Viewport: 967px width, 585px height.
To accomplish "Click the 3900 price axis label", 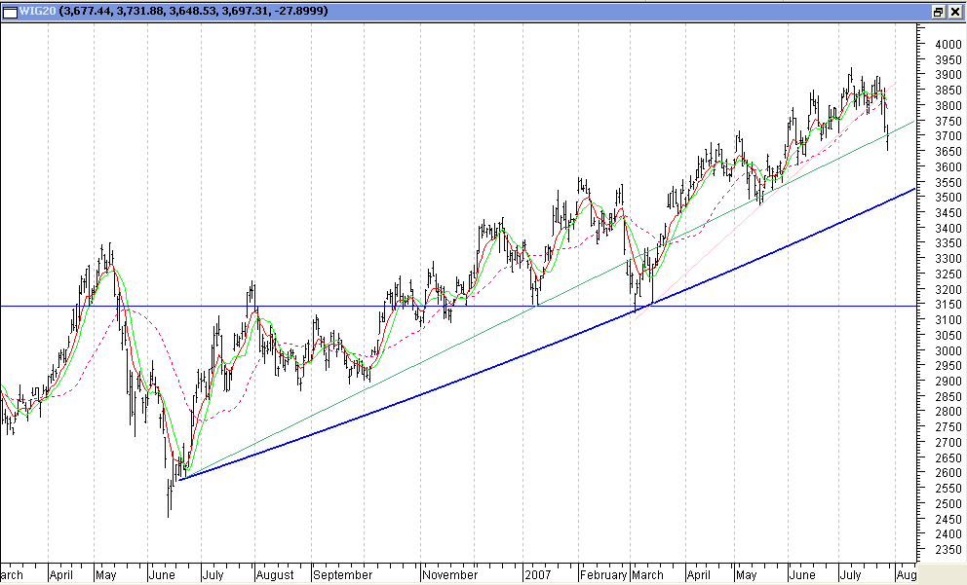I will point(948,75).
